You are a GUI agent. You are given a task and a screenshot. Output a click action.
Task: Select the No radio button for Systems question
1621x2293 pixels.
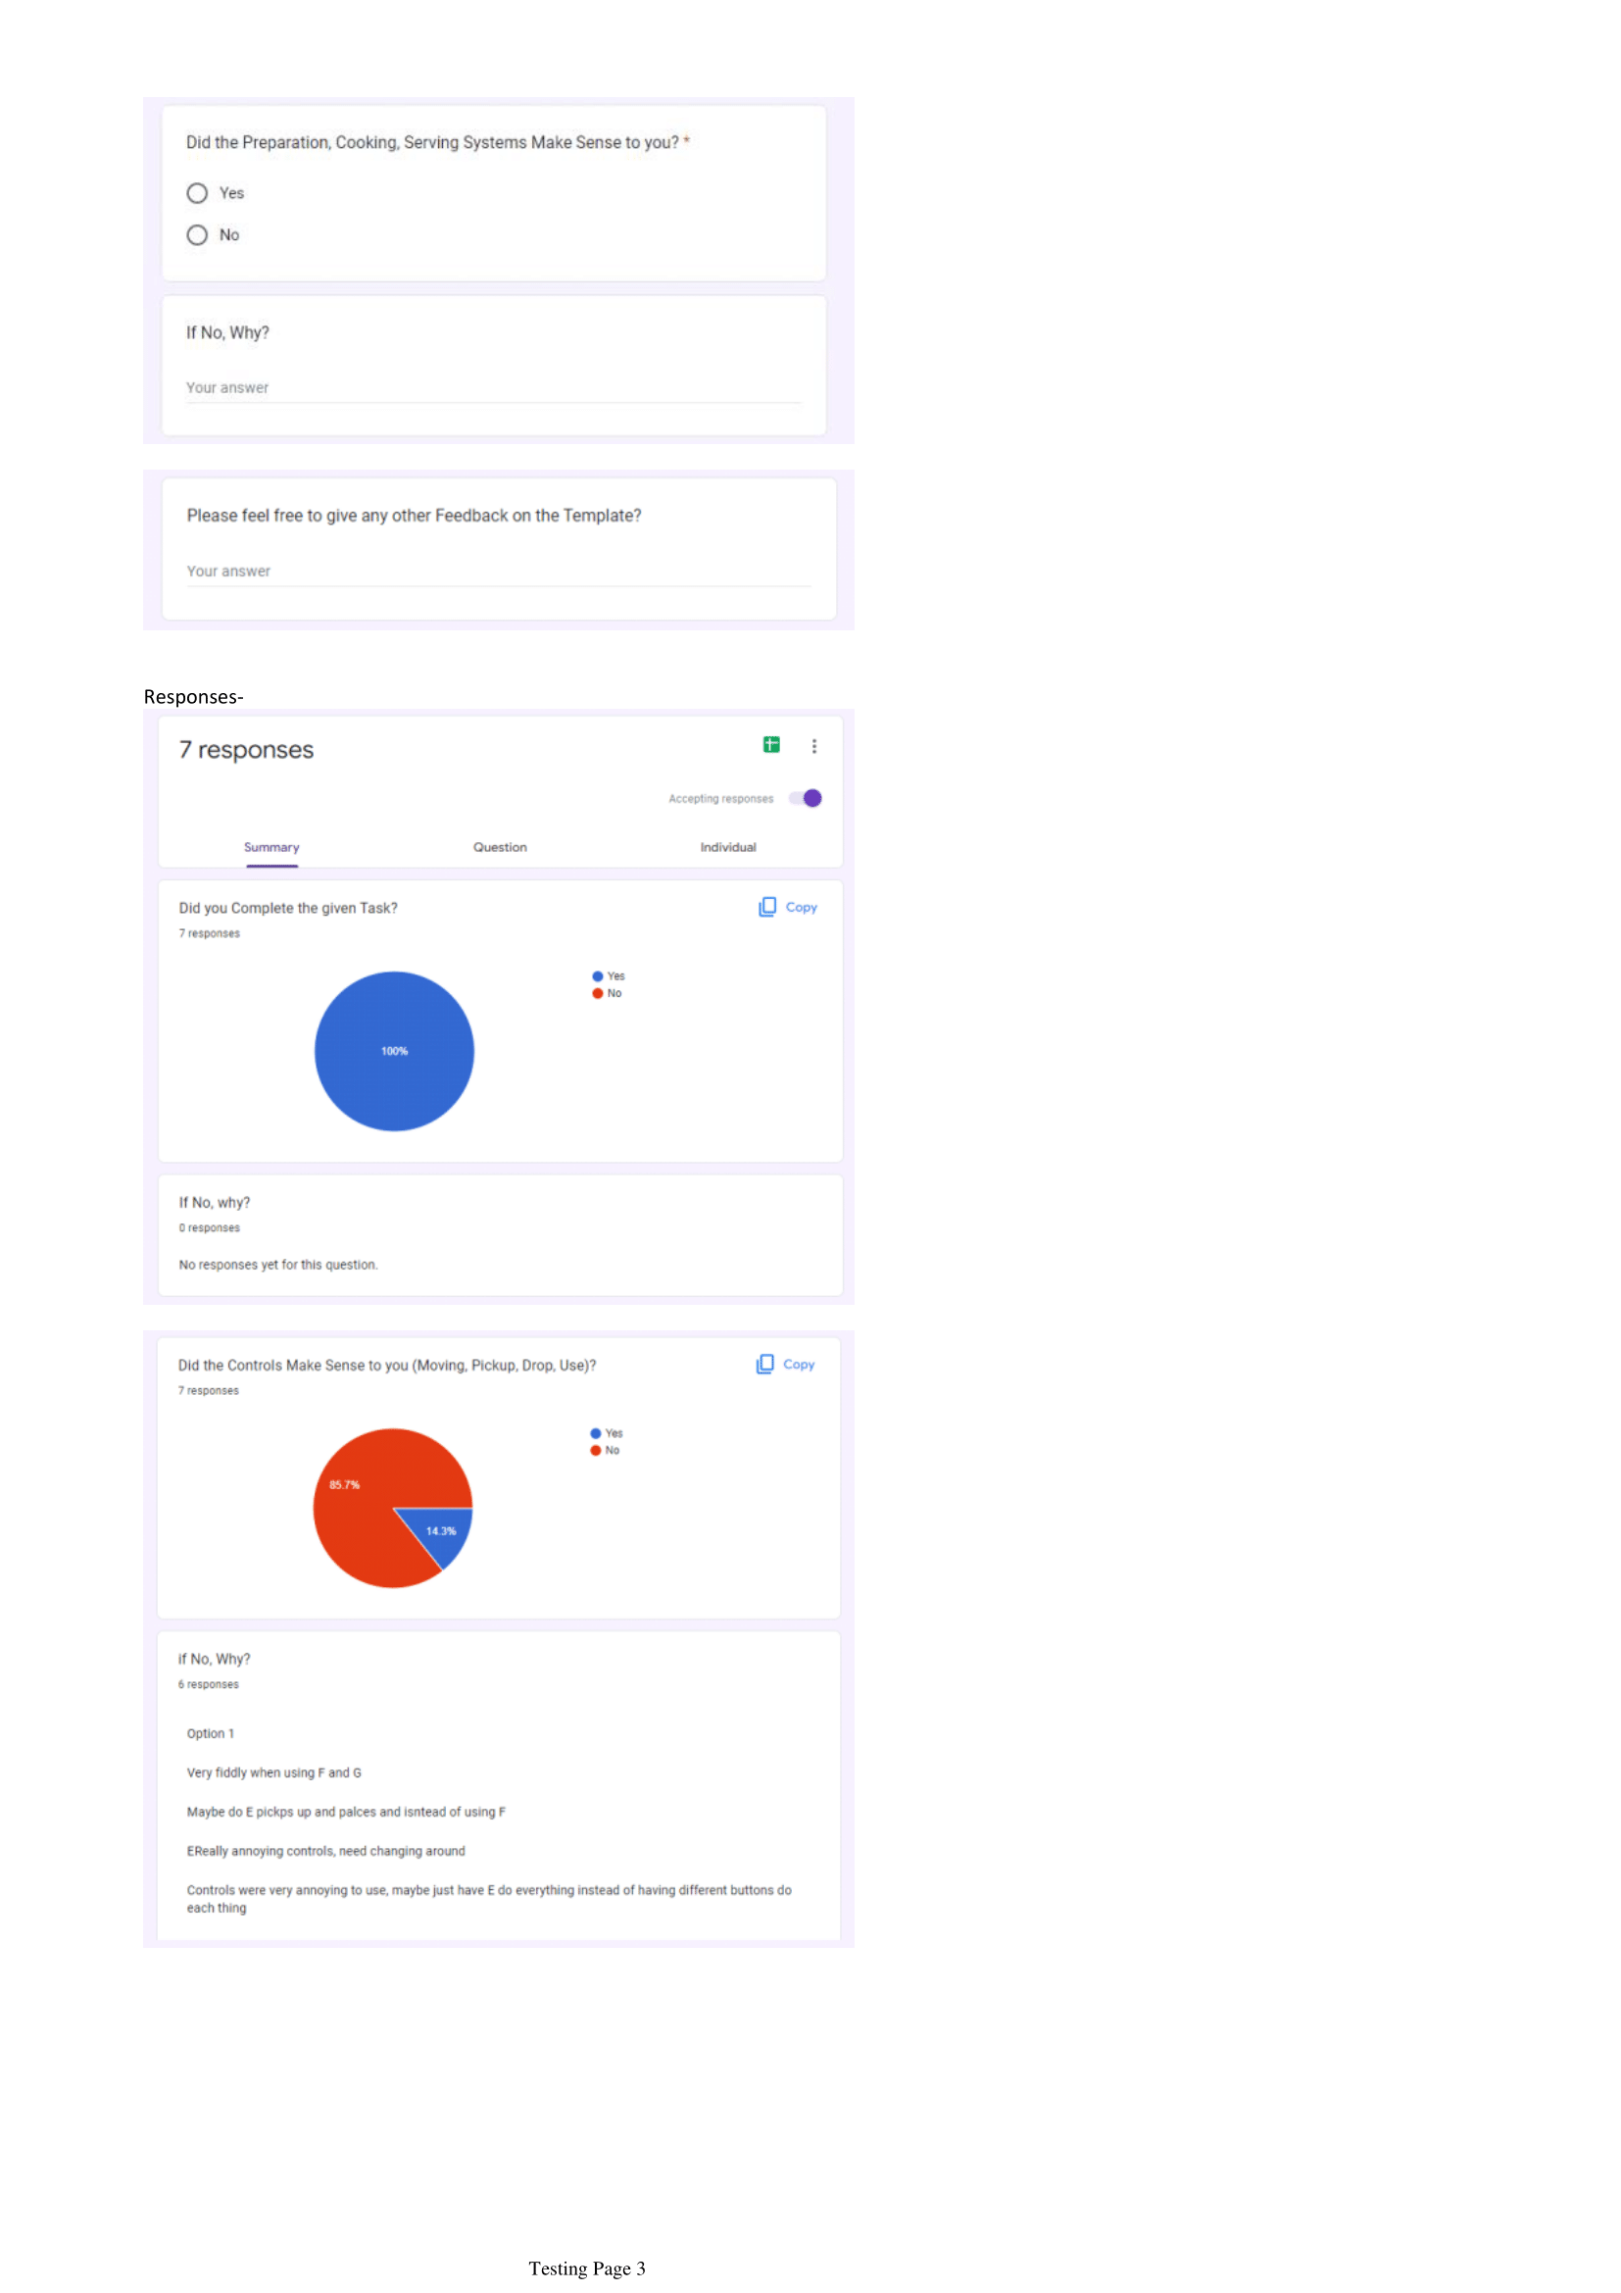point(198,234)
